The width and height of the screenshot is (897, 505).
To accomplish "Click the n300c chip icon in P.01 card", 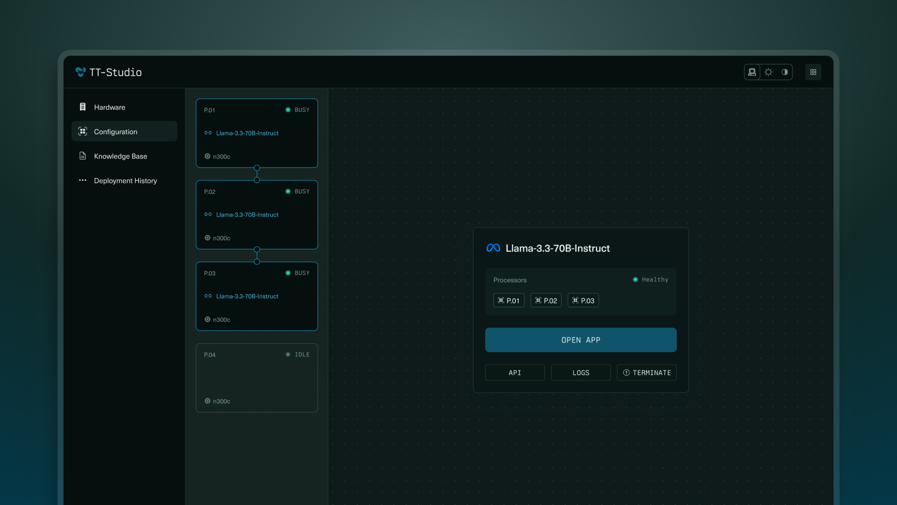I will pyautogui.click(x=207, y=156).
